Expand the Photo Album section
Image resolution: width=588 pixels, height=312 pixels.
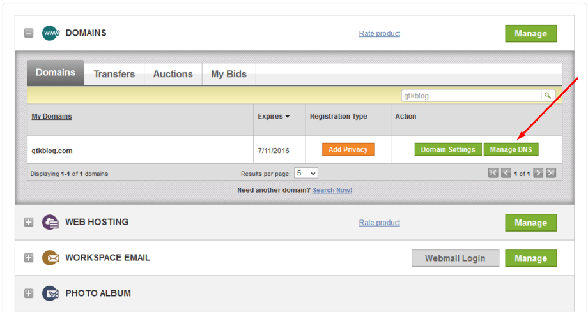click(x=29, y=293)
